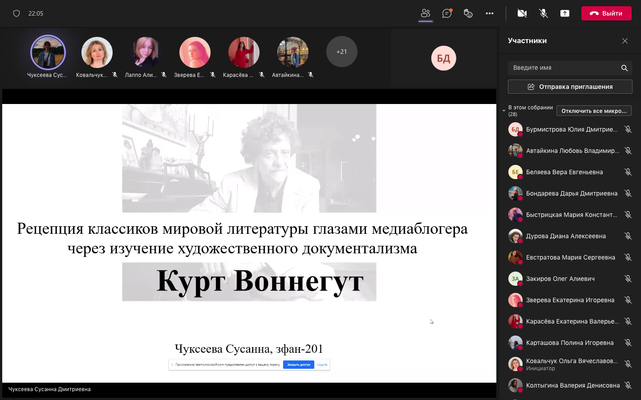Close the Участники side panel
This screenshot has width=641, height=400.
pos(625,41)
